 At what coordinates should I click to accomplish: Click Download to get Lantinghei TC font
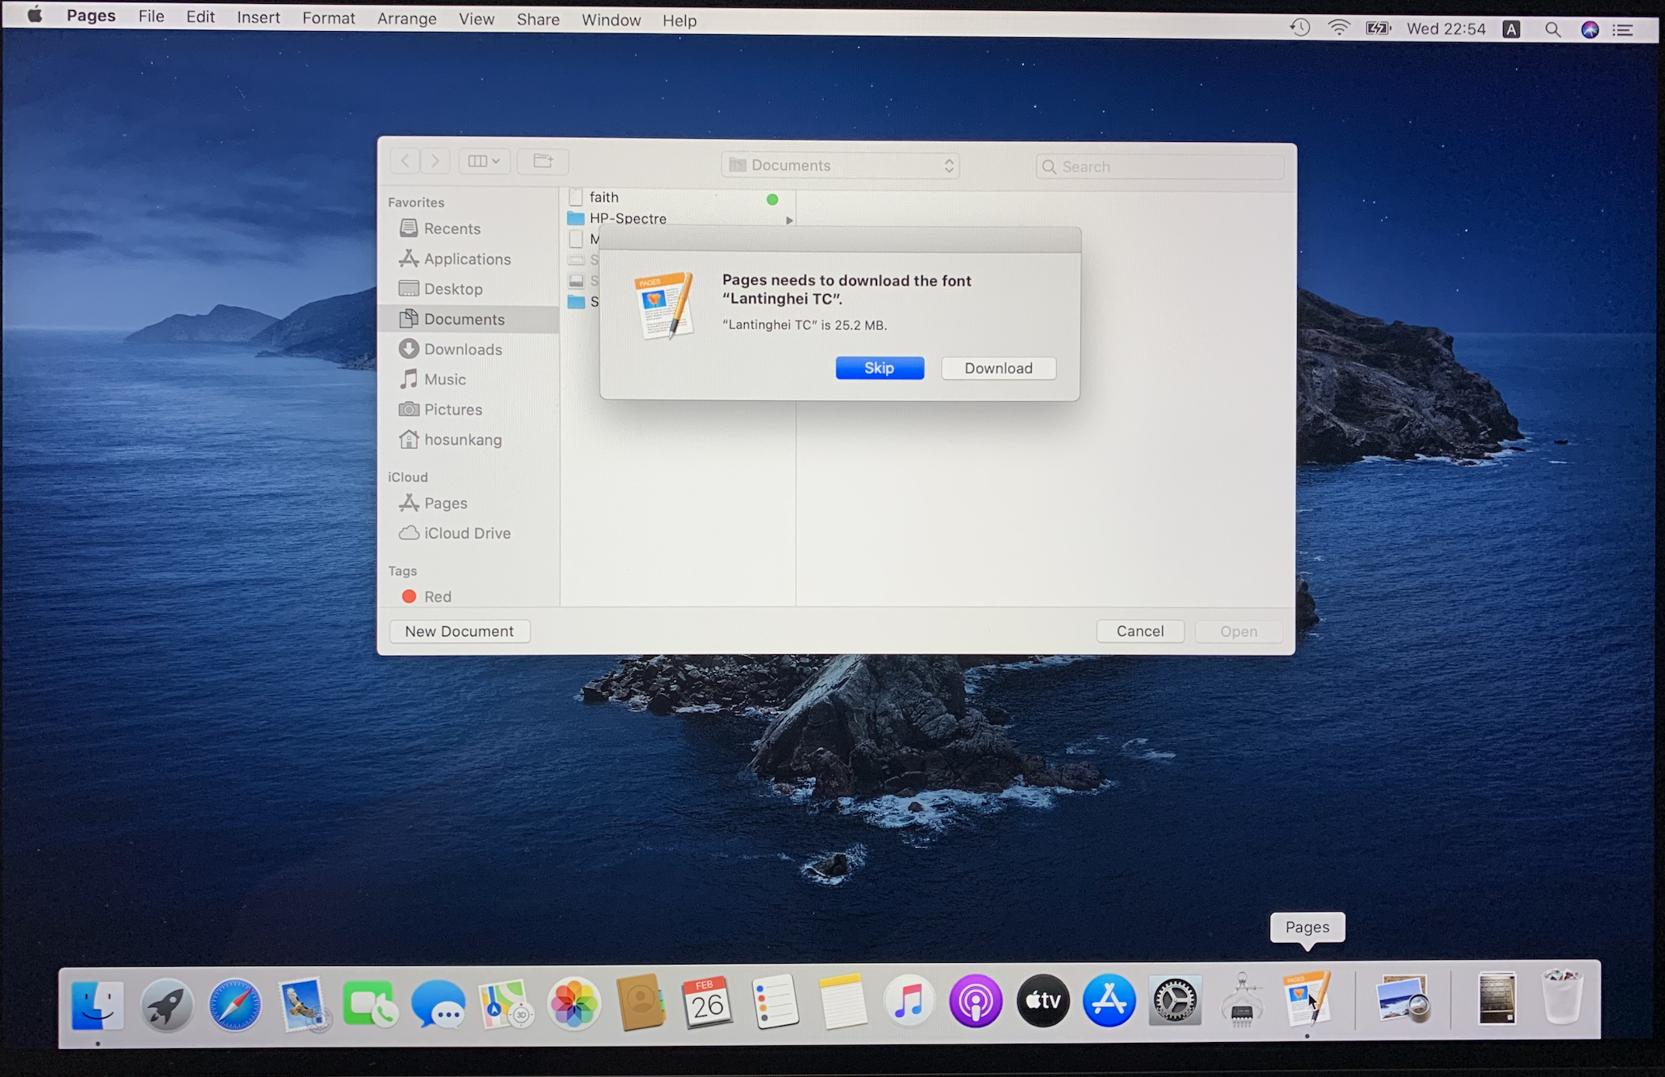[x=998, y=368]
